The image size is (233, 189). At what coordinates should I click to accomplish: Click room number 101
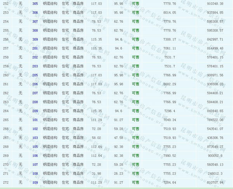point(35,120)
